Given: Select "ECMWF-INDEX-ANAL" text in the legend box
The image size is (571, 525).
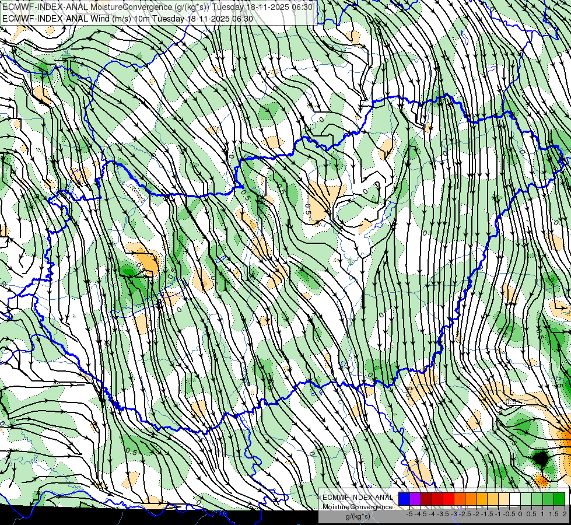Looking at the screenshot, I should pyautogui.click(x=358, y=498).
